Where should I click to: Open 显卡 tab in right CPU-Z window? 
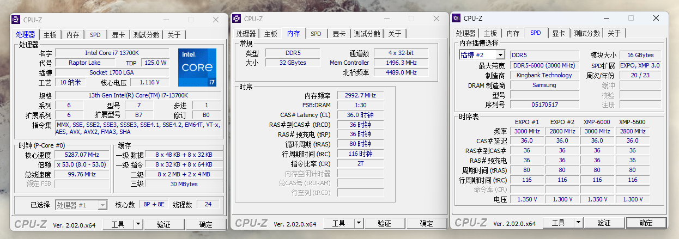(559, 33)
